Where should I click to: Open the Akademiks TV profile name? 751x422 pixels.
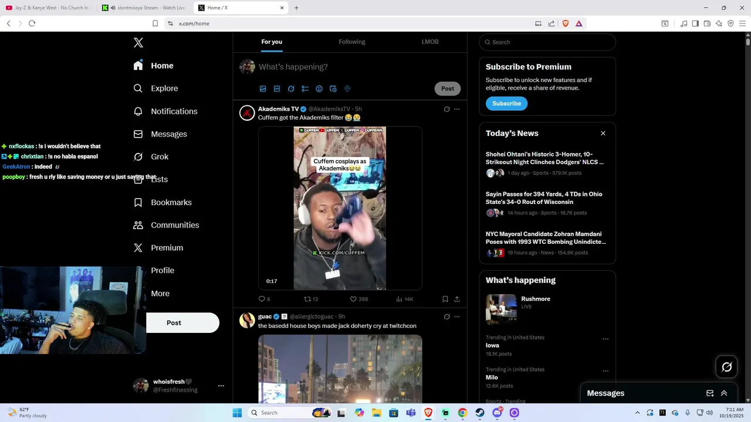(x=279, y=109)
